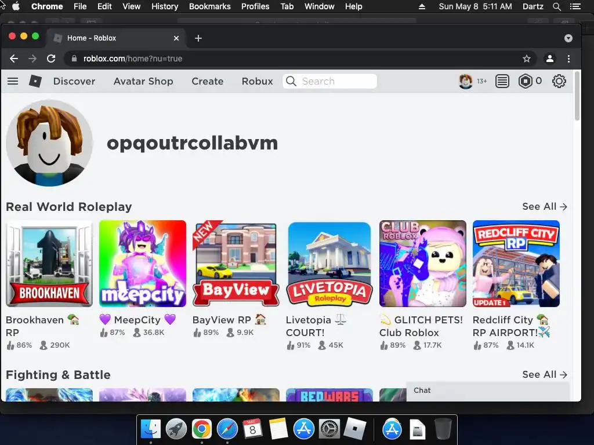
Task: Open Notes from the Dock
Action: (x=278, y=429)
